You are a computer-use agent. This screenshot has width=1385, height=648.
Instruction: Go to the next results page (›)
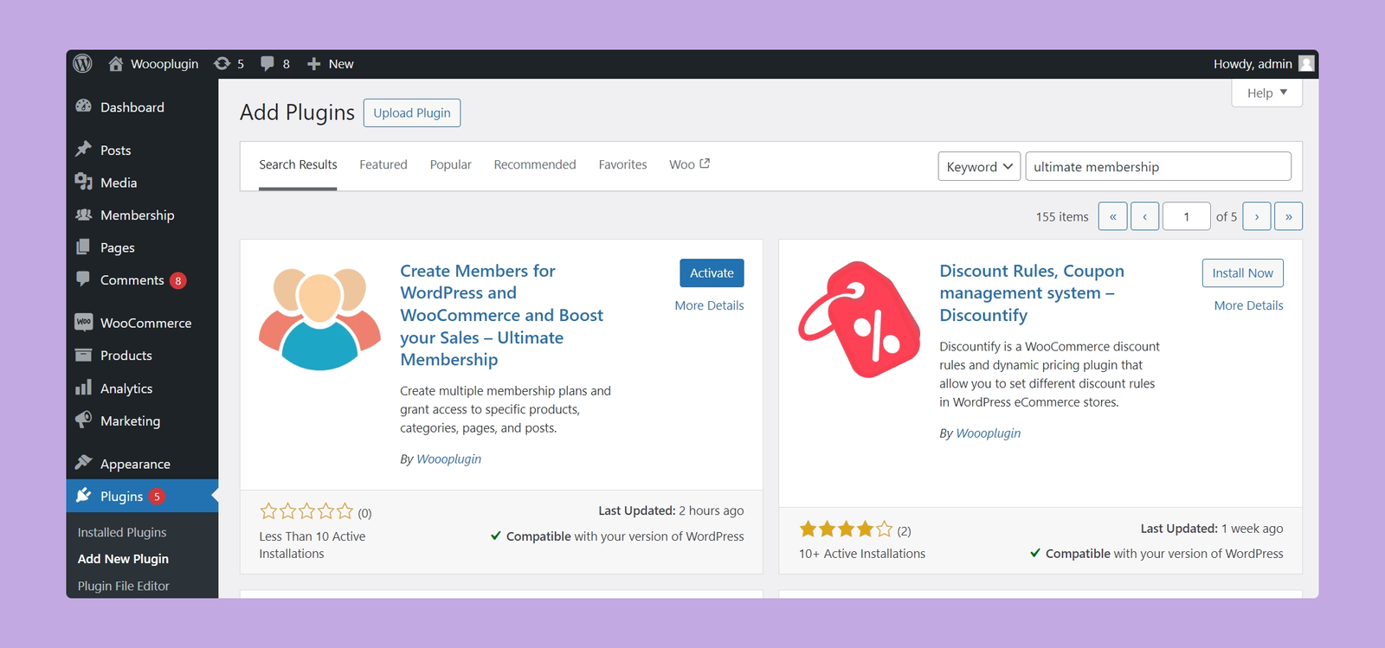click(x=1257, y=216)
